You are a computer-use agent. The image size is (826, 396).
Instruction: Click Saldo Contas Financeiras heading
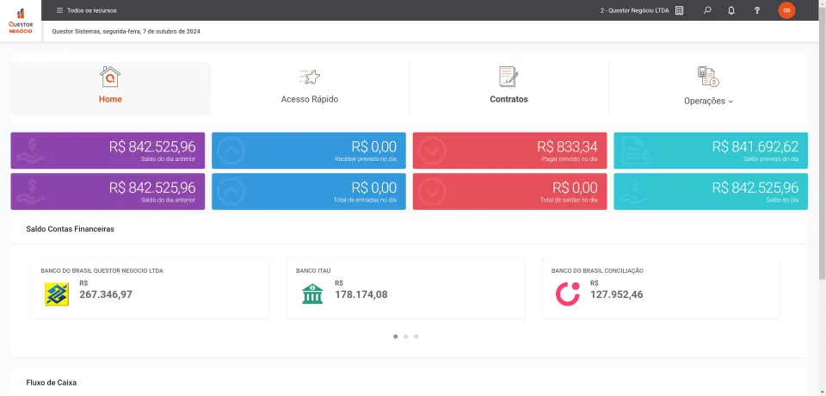[x=70, y=229]
